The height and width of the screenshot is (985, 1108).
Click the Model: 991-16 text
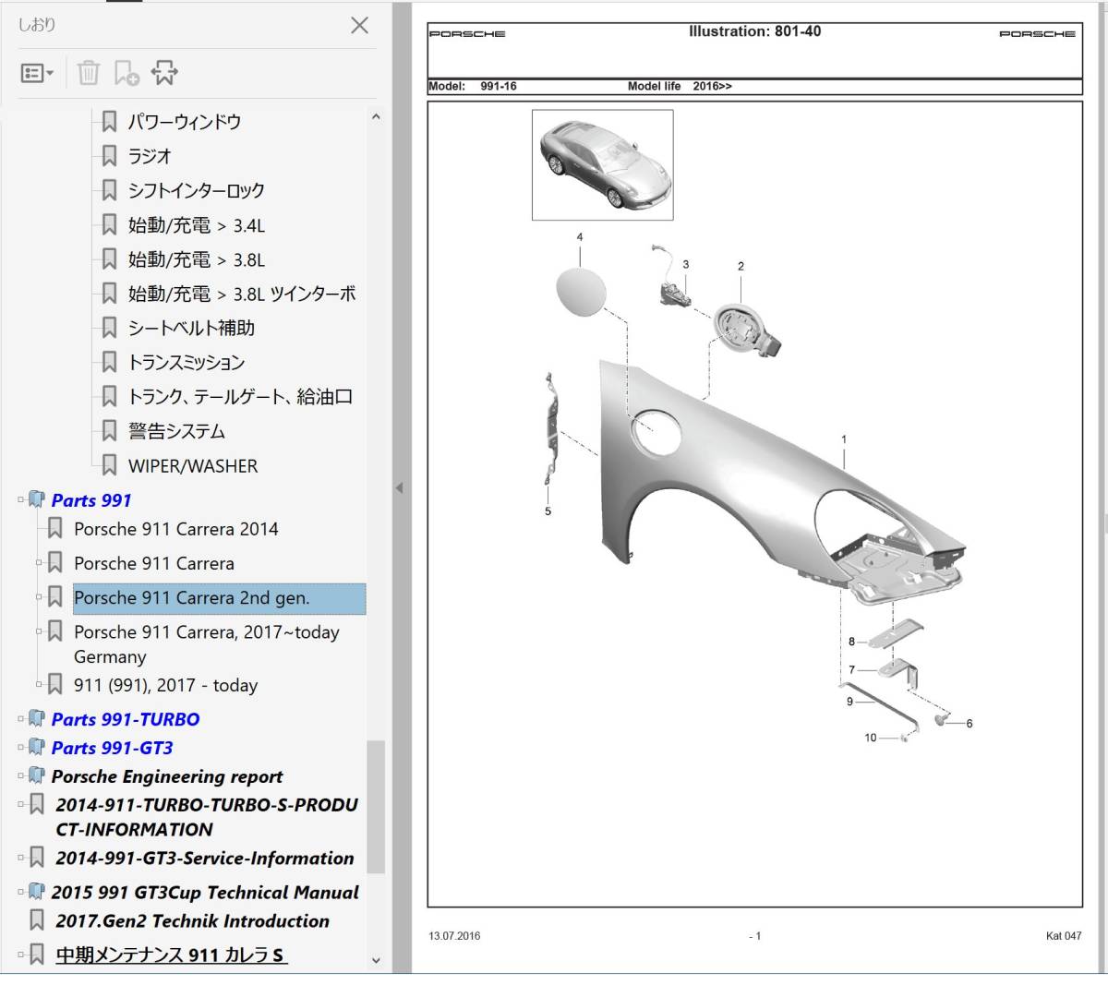[473, 87]
